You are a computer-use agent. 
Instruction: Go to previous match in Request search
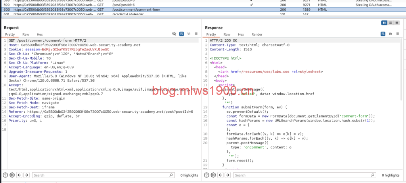click(19, 175)
